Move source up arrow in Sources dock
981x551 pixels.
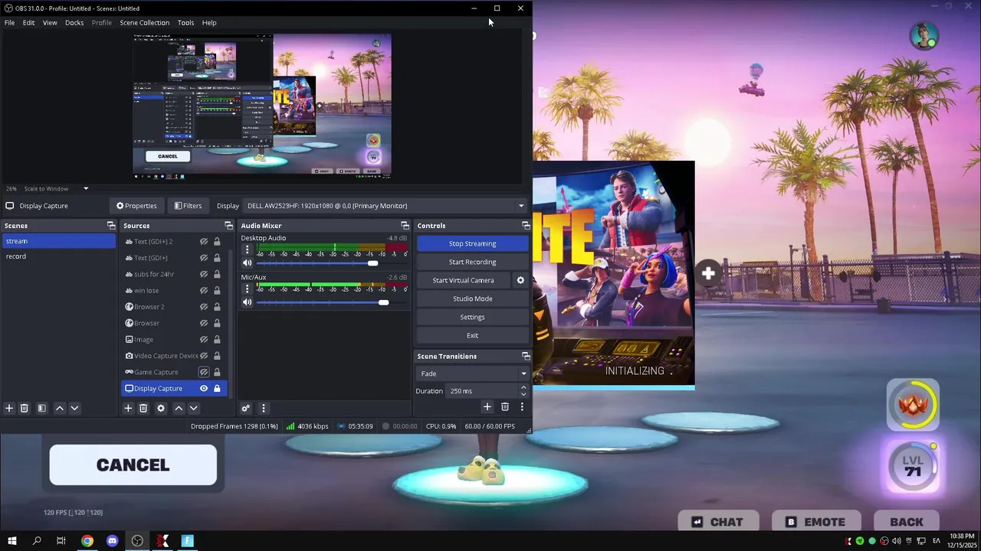(179, 409)
